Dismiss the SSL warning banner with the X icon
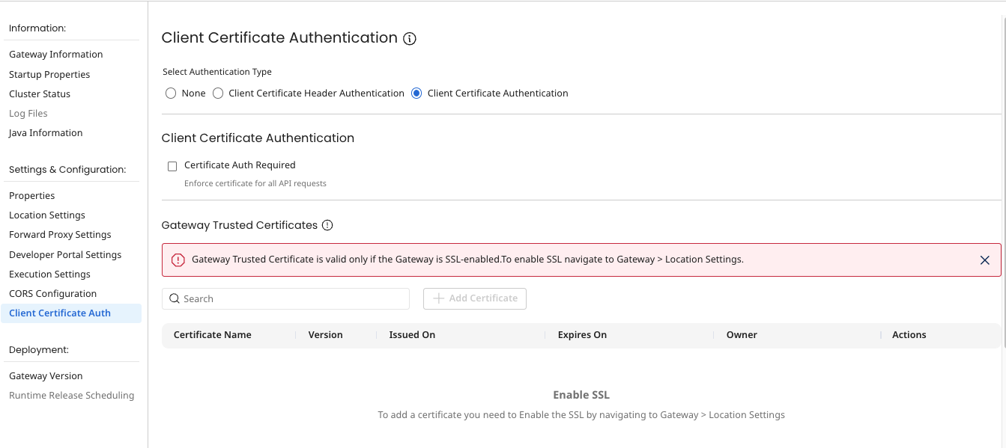The image size is (1006, 448). click(985, 260)
